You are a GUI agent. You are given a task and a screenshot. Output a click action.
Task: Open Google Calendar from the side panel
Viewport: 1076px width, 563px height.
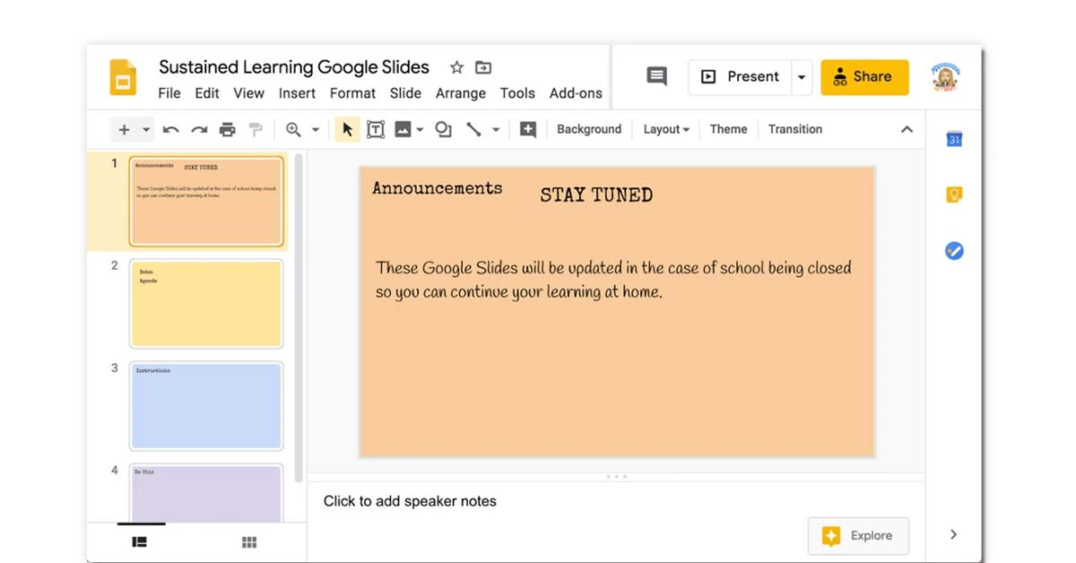point(953,138)
